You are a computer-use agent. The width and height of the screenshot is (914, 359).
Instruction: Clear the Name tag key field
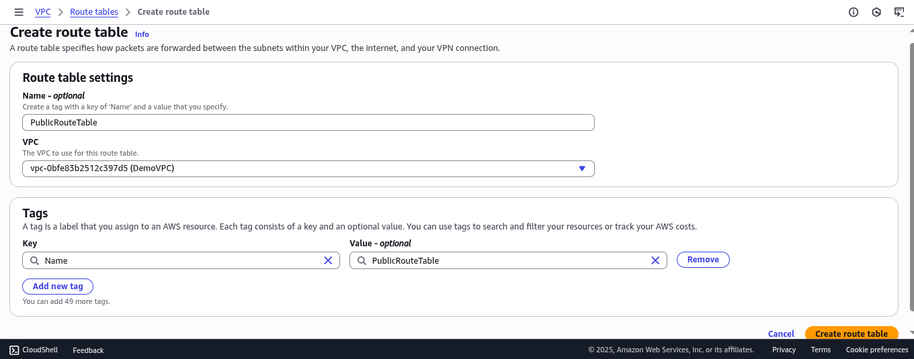[328, 260]
